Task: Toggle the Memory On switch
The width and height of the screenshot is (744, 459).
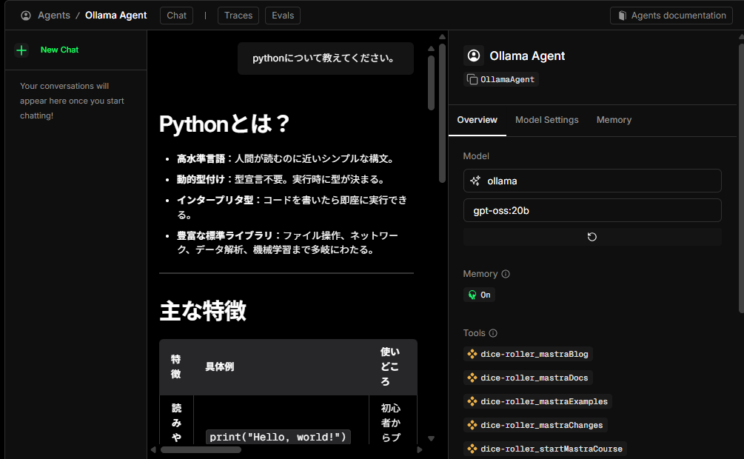Action: [x=479, y=294]
